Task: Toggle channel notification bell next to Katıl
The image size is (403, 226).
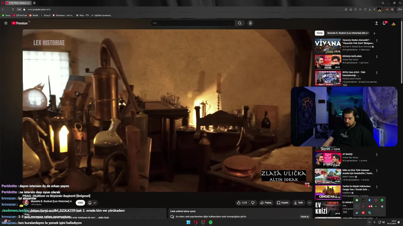Action: [92, 203]
